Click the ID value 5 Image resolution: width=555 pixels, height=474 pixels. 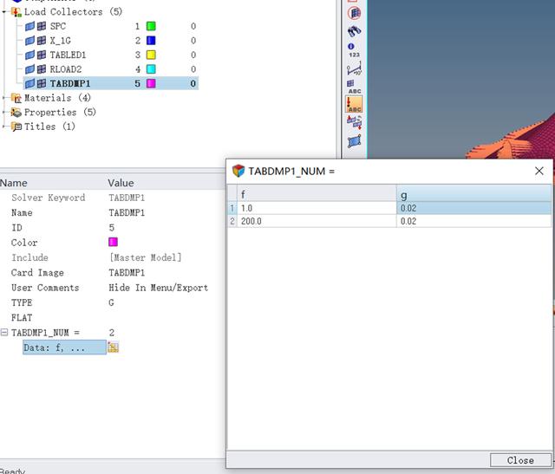(112, 227)
